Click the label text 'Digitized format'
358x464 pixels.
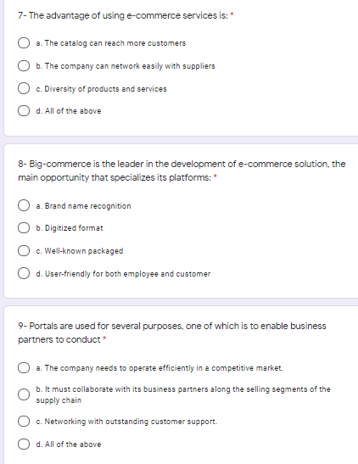click(x=70, y=228)
